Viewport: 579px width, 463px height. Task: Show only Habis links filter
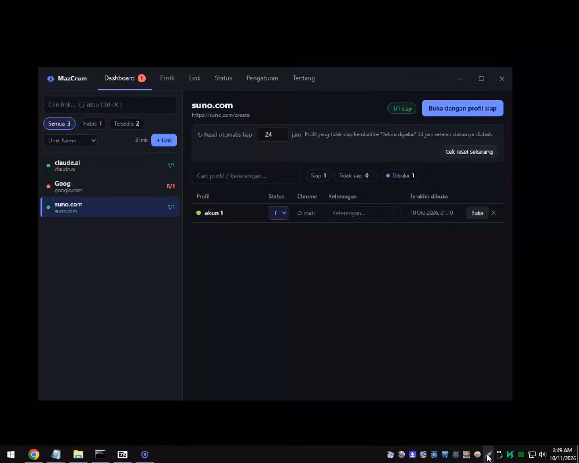coord(92,124)
